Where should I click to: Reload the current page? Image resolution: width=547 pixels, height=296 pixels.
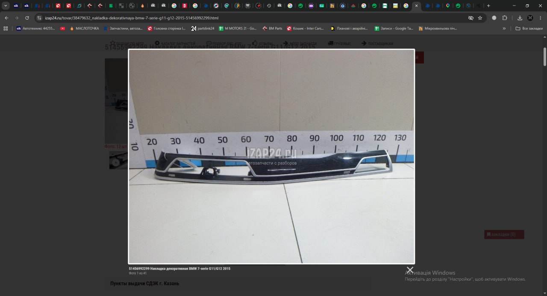pos(27,18)
